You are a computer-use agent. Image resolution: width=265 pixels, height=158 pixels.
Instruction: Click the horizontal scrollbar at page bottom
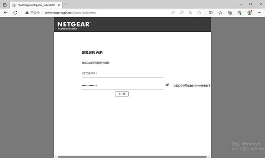coord(132,157)
